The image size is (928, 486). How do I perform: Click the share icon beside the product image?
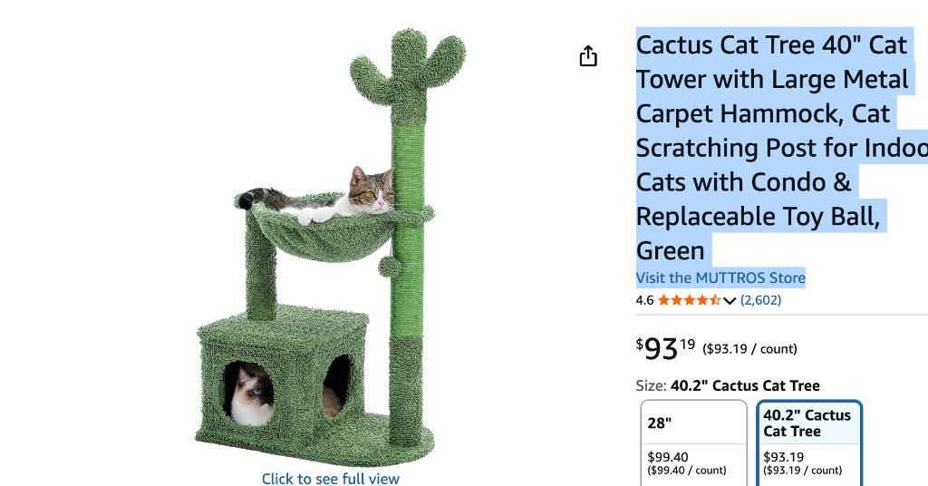click(587, 56)
